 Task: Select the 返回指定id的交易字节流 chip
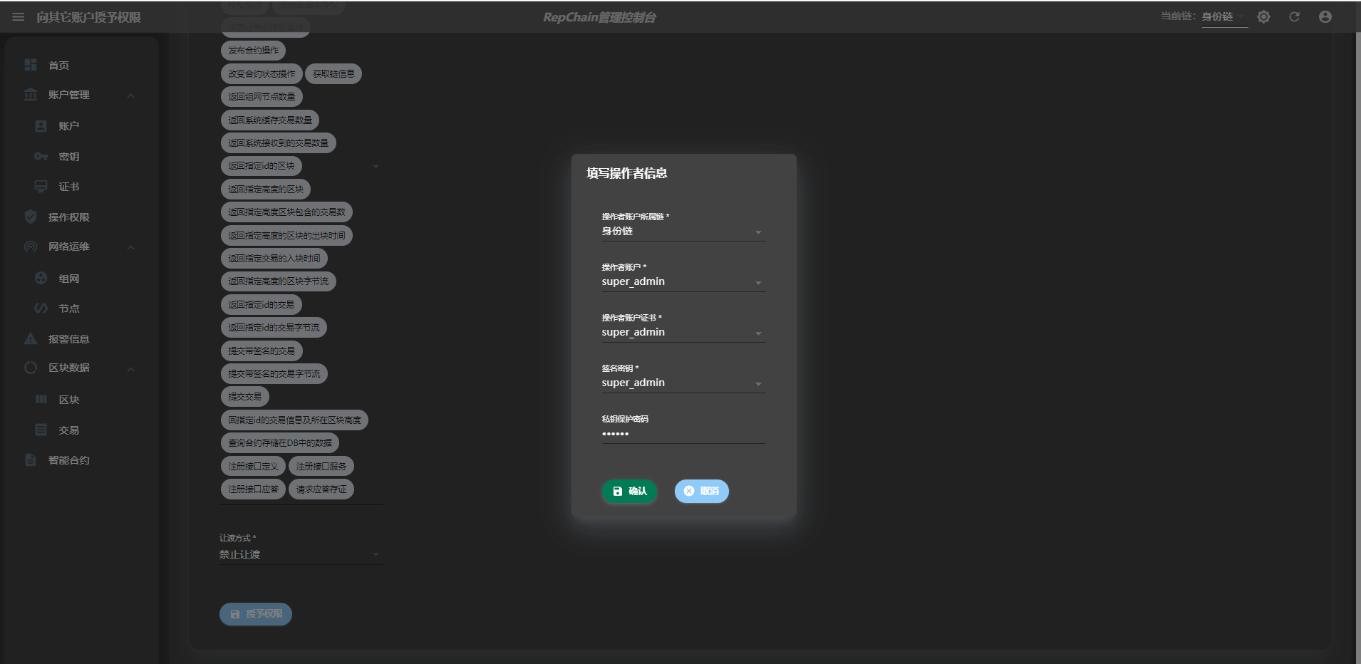point(274,327)
